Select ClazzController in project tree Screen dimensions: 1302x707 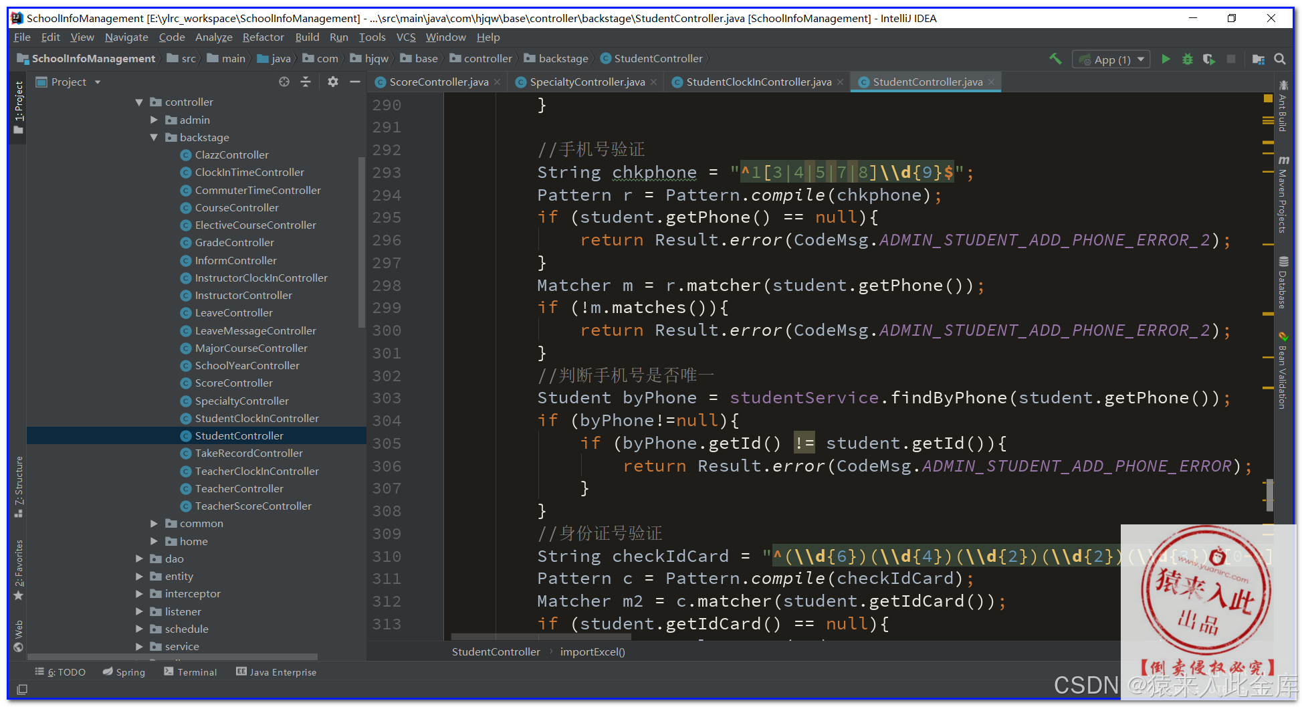[231, 155]
